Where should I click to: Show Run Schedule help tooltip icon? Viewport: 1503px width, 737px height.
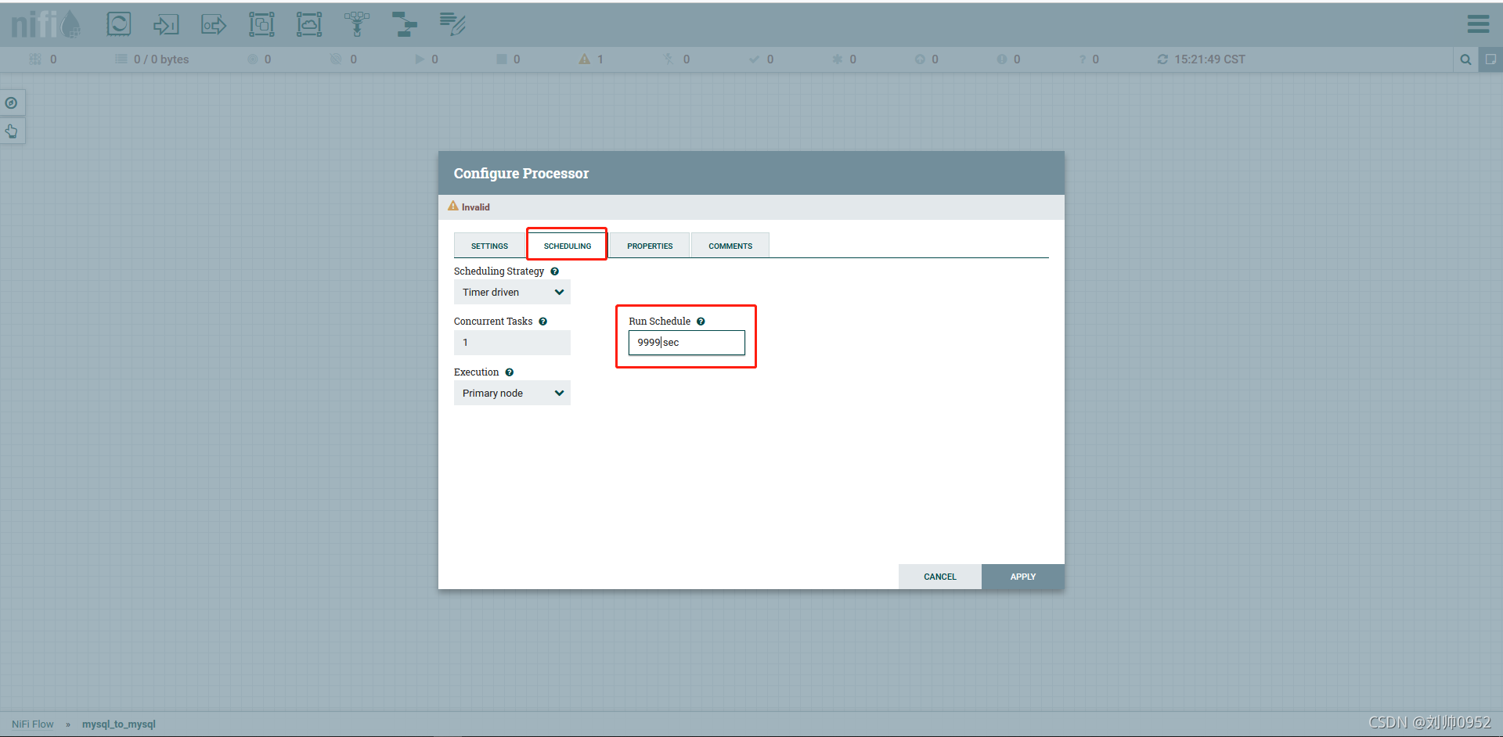point(701,322)
